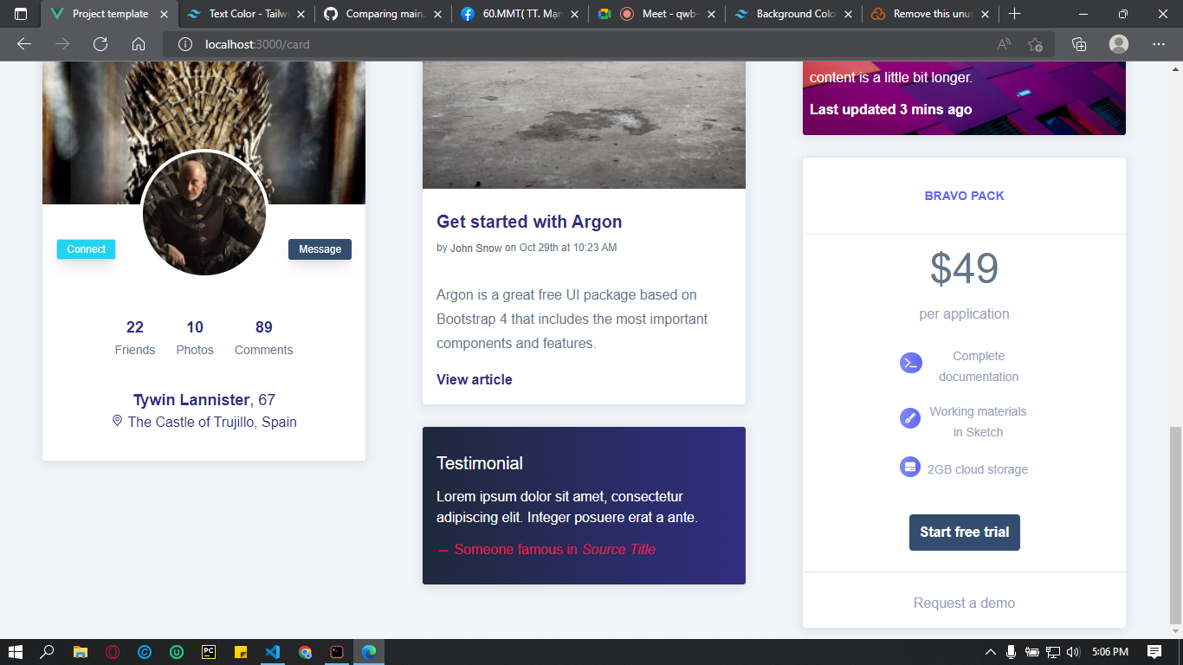
Task: Switch to the Meet tab
Action: point(657,14)
